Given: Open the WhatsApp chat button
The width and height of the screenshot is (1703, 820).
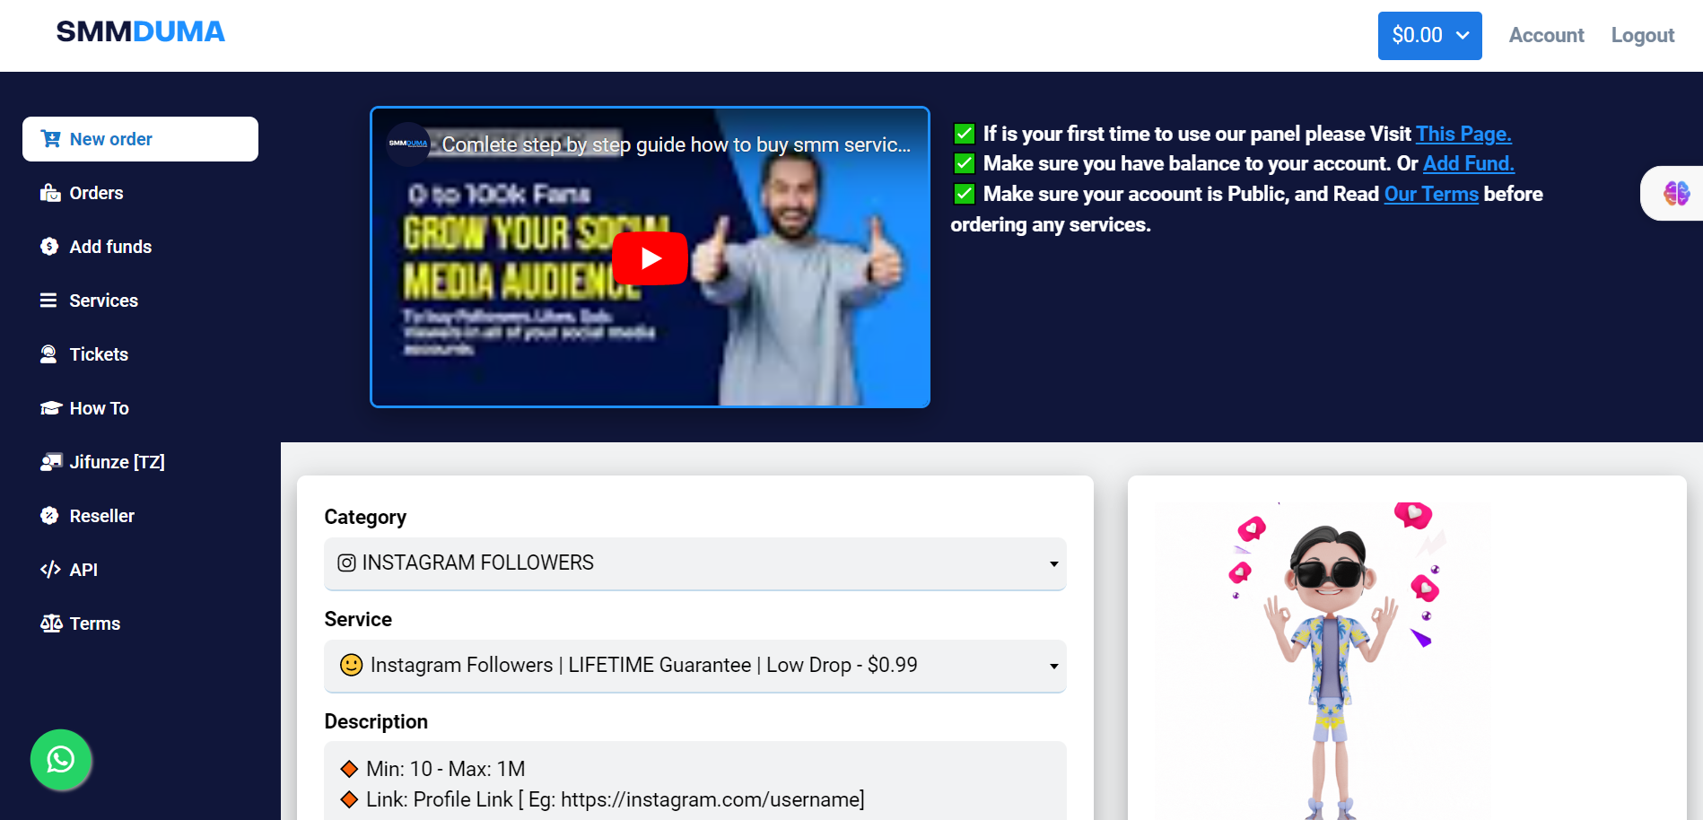Looking at the screenshot, I should click(61, 760).
